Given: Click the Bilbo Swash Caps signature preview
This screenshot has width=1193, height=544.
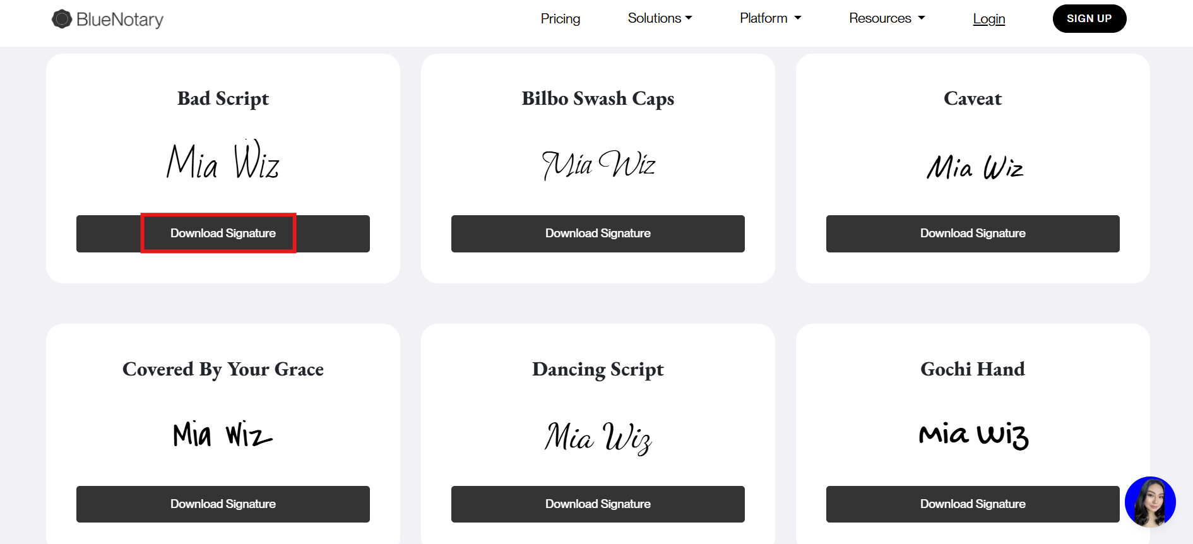Looking at the screenshot, I should pos(598,165).
